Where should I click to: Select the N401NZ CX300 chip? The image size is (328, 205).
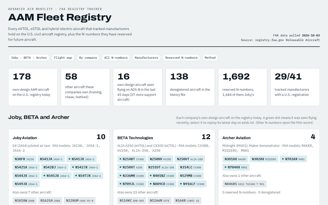pyautogui.click(x=162, y=176)
